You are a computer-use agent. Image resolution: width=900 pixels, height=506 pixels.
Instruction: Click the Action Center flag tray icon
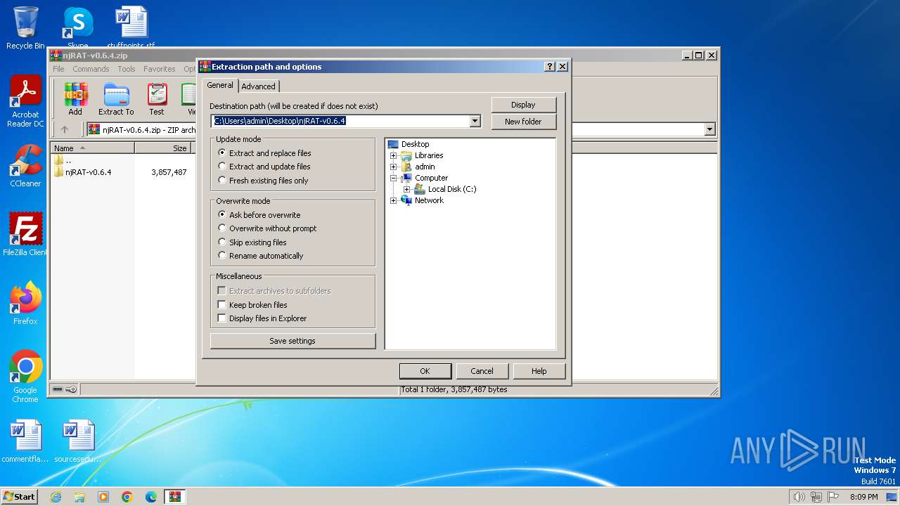click(x=833, y=497)
